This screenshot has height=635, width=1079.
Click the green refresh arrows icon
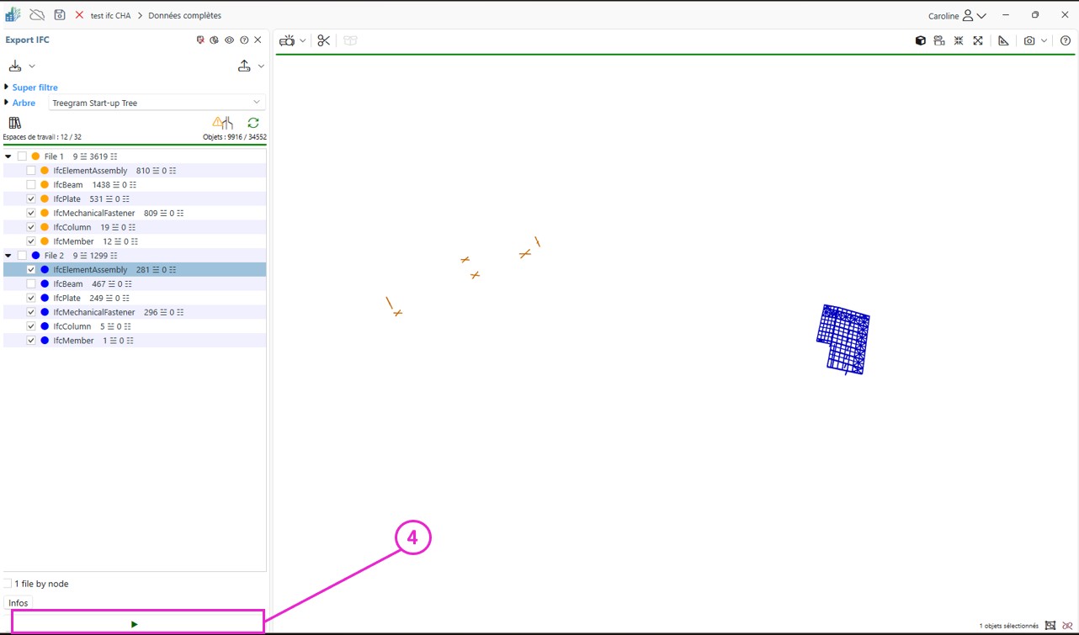coord(253,123)
